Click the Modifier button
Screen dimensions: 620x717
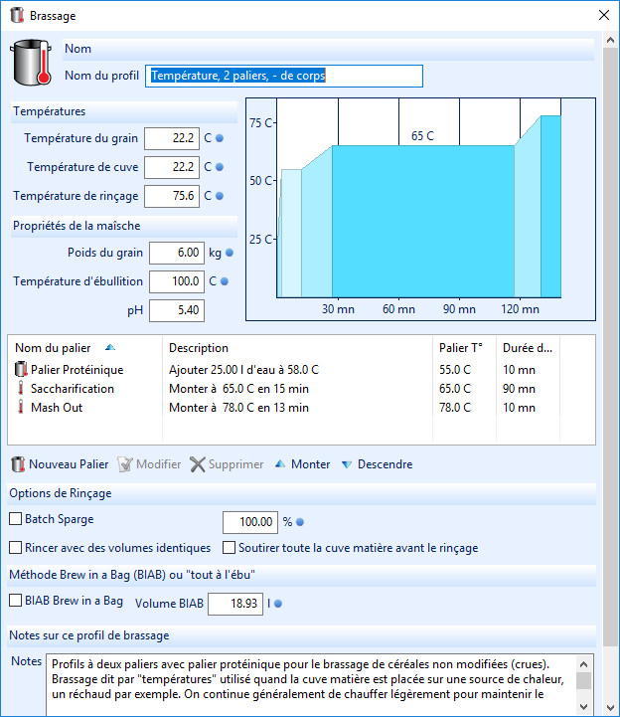click(x=149, y=464)
